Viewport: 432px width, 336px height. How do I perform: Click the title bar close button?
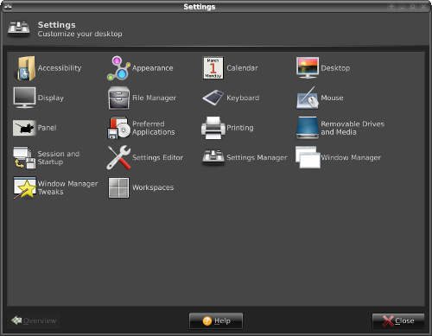pyautogui.click(x=423, y=7)
